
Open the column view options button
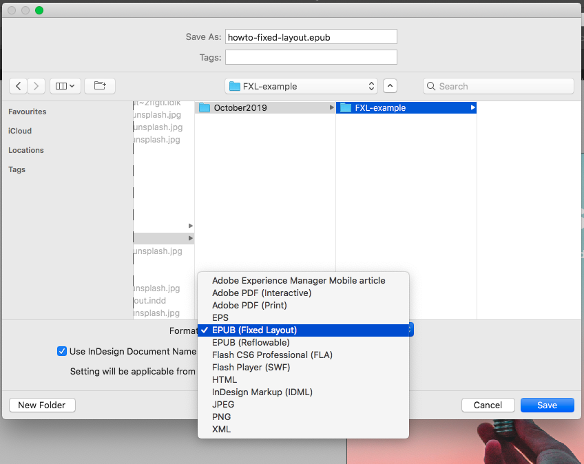[65, 86]
